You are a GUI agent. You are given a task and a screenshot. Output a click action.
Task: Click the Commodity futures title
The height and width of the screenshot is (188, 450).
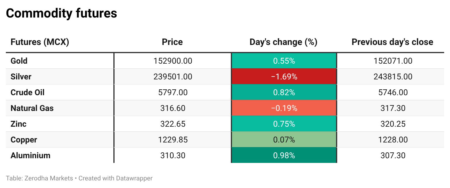tap(61, 13)
